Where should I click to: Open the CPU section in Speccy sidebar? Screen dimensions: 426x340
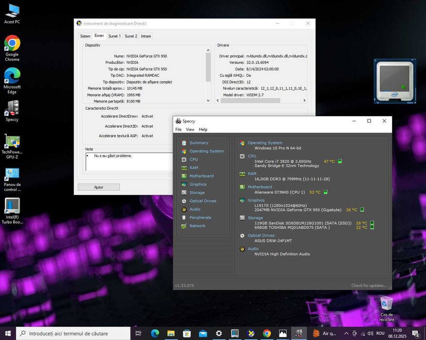pyautogui.click(x=193, y=159)
